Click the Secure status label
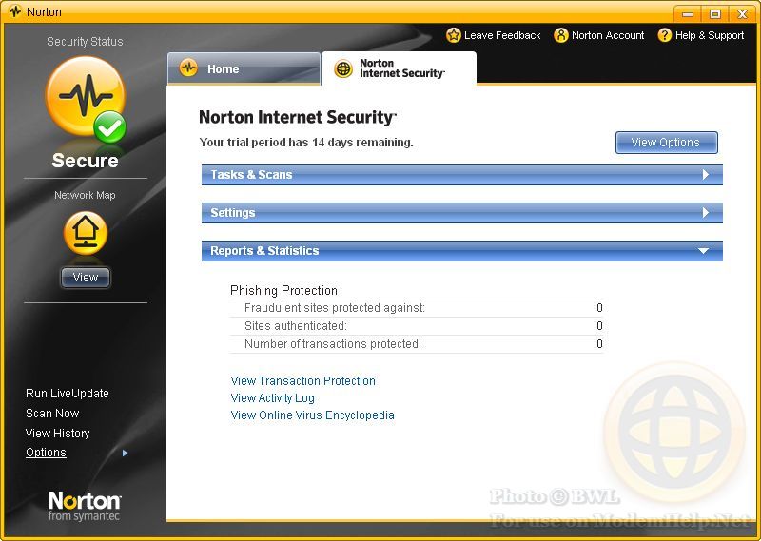 (86, 161)
